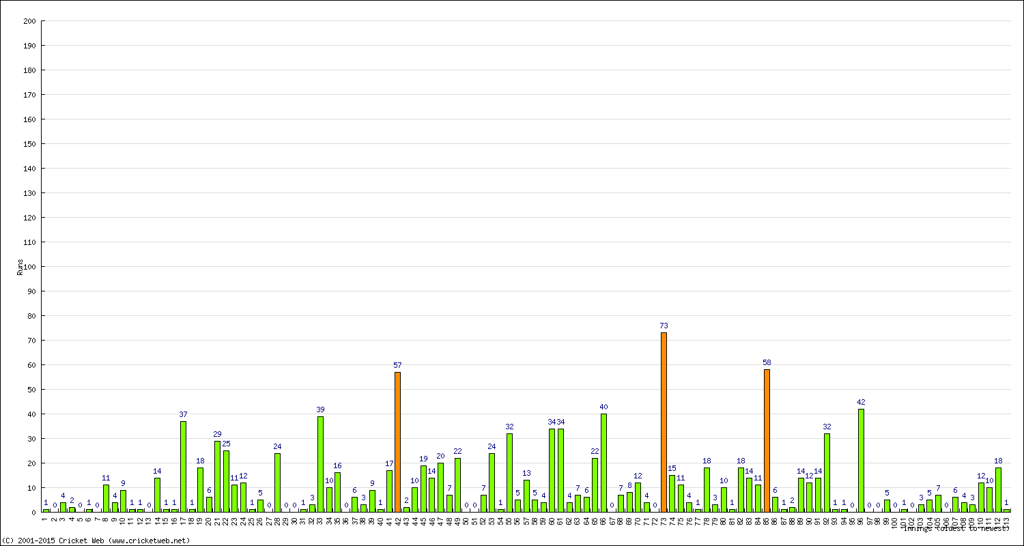
Task: Click the value label "20" above its bar
Action: 440,456
